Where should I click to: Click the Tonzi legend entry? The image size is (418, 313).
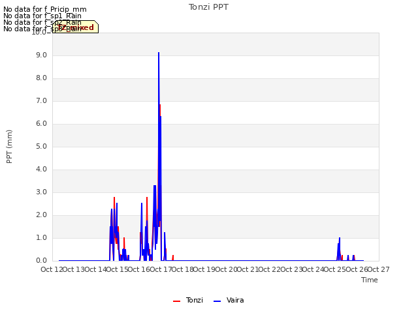188,300
